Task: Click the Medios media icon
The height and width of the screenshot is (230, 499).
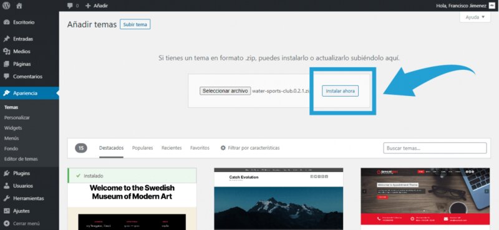Action: 6,51
